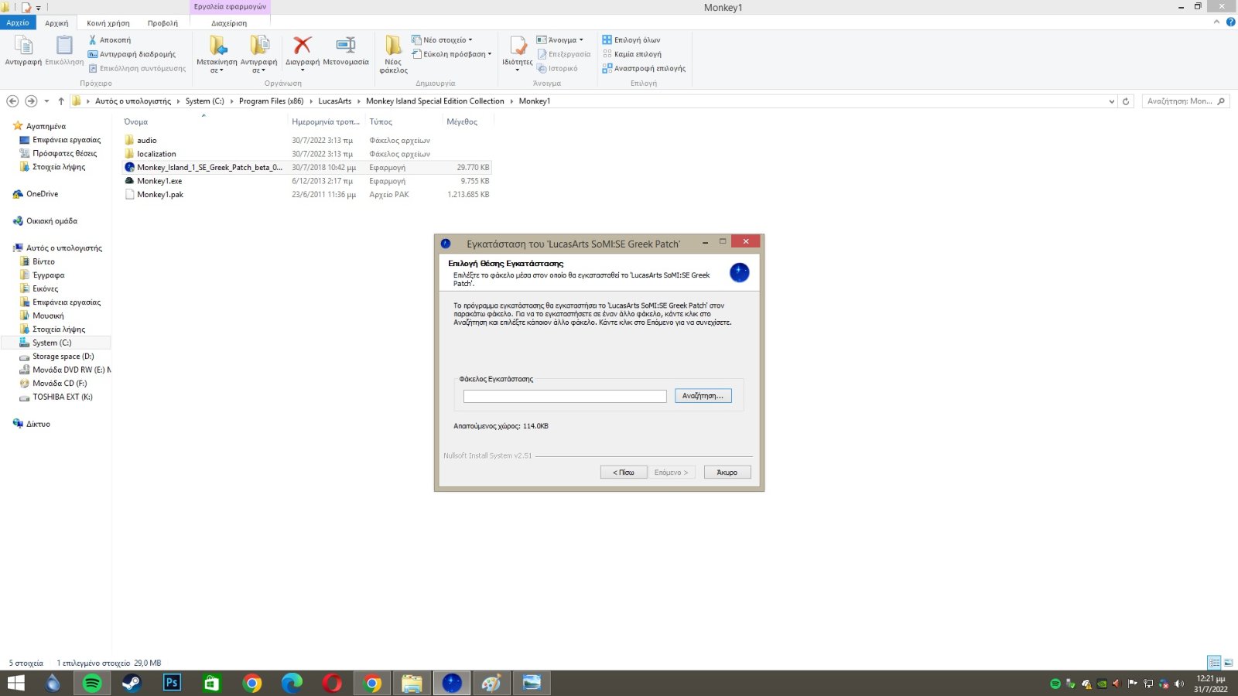The width and height of the screenshot is (1238, 696).
Task: Click the Back navigation arrow
Action: point(12,101)
